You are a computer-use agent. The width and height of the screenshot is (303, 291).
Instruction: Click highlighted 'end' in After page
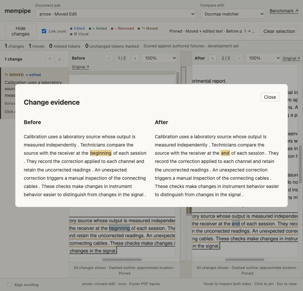click(235, 224)
